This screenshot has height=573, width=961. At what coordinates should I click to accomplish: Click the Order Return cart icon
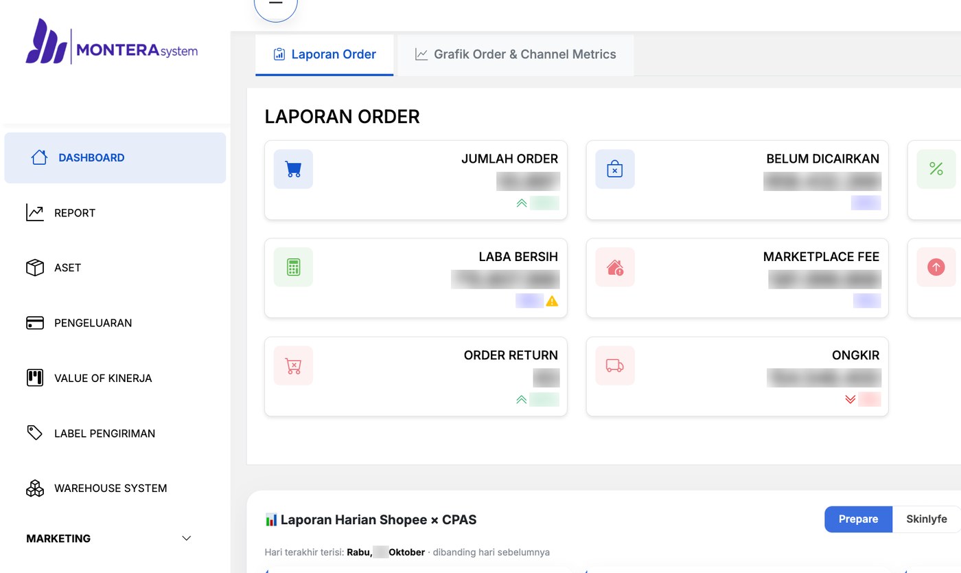[x=293, y=366]
